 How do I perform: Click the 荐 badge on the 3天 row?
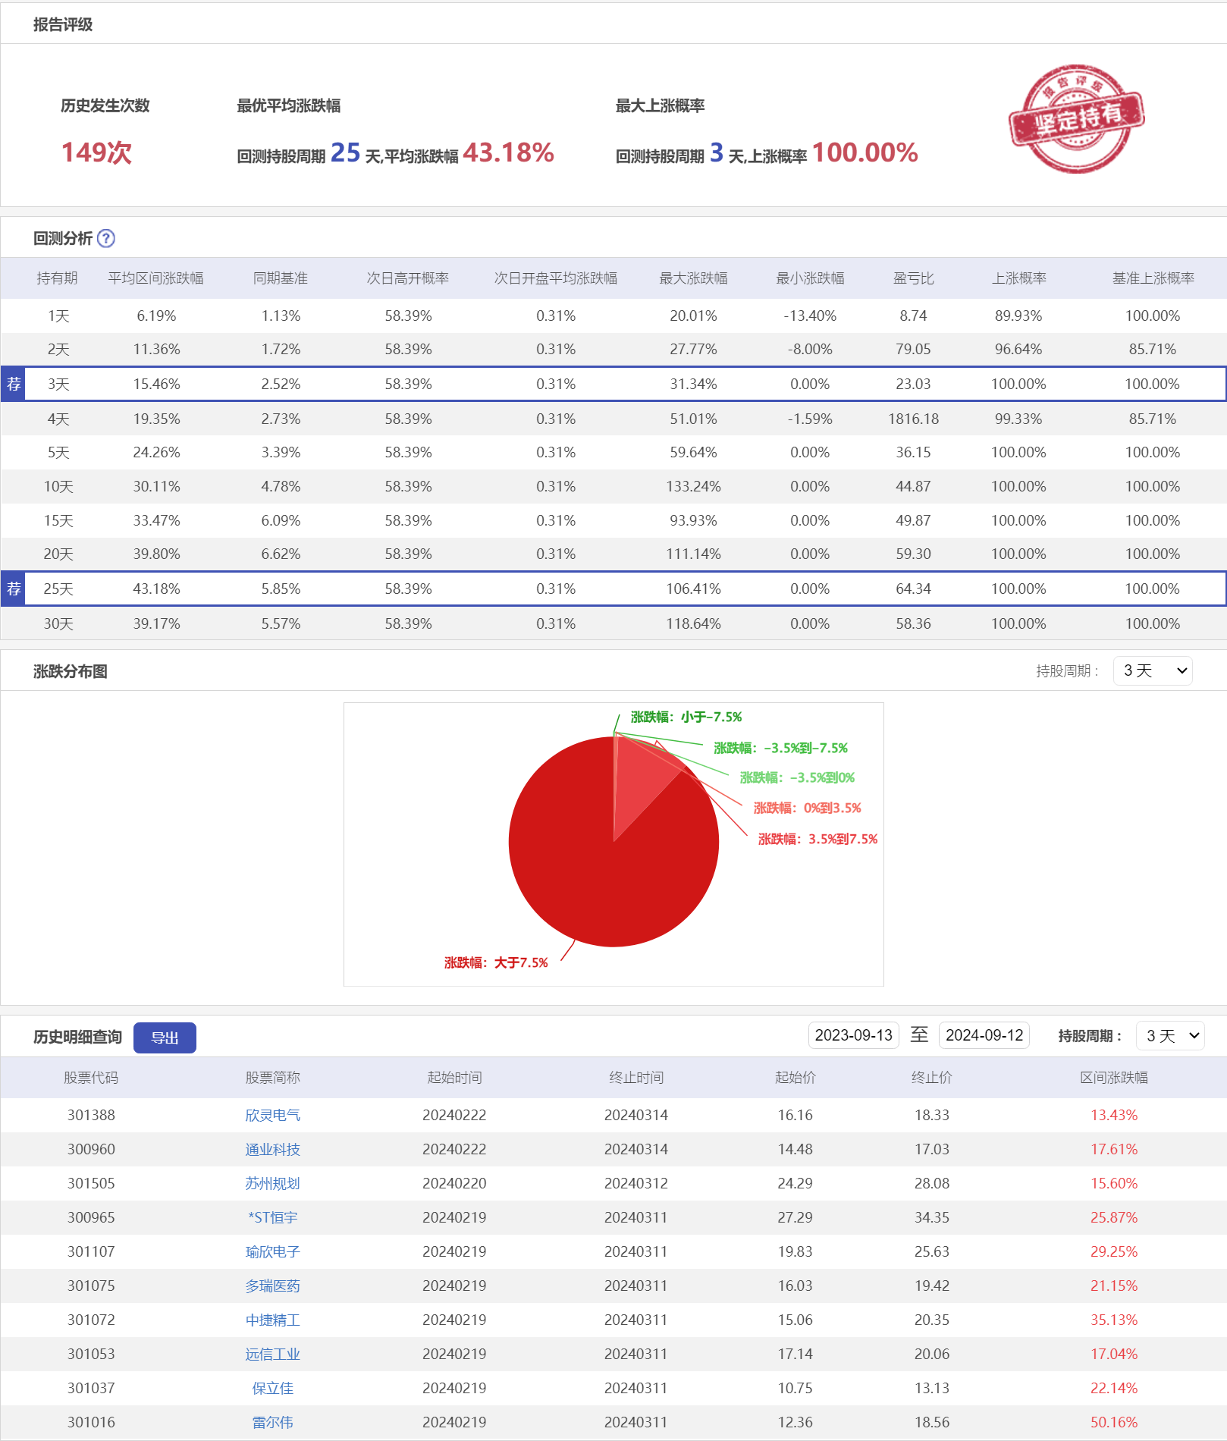coord(14,385)
